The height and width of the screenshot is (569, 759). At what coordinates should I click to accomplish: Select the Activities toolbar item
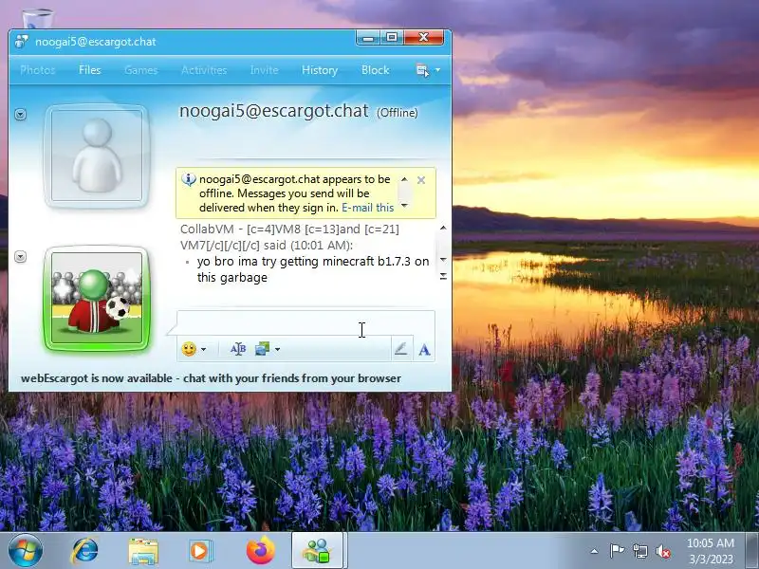(x=204, y=70)
